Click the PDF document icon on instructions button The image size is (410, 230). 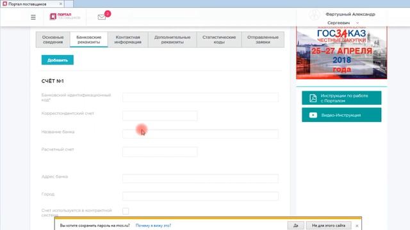[x=313, y=98]
